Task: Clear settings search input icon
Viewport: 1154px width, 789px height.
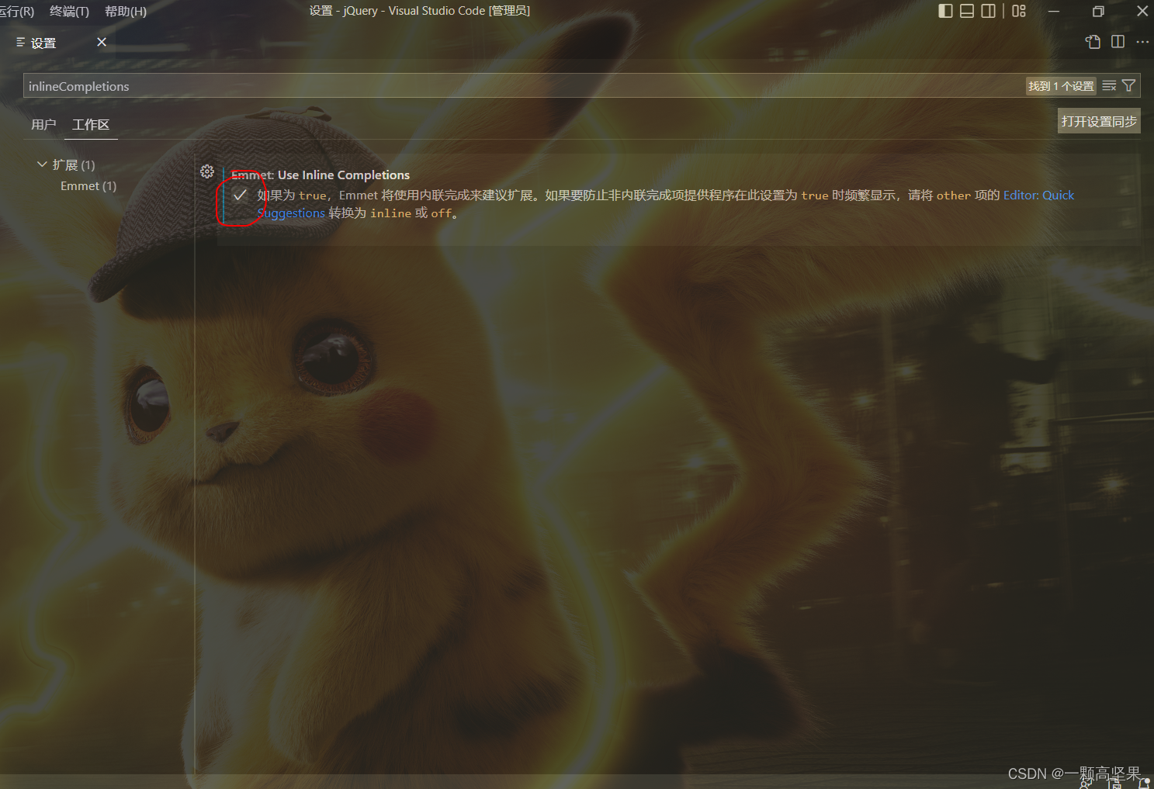Action: pyautogui.click(x=1109, y=86)
